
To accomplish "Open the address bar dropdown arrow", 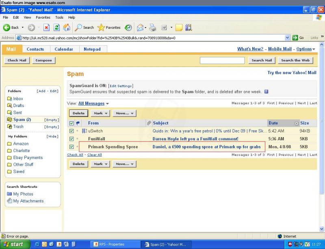I will [x=287, y=38].
